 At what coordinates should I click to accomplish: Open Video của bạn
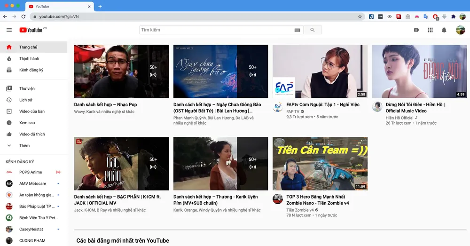33,111
